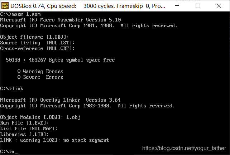The image size is (230, 155).
Task: Click the 'Source listing [NUL.LST]' line
Action: click(x=37, y=43)
